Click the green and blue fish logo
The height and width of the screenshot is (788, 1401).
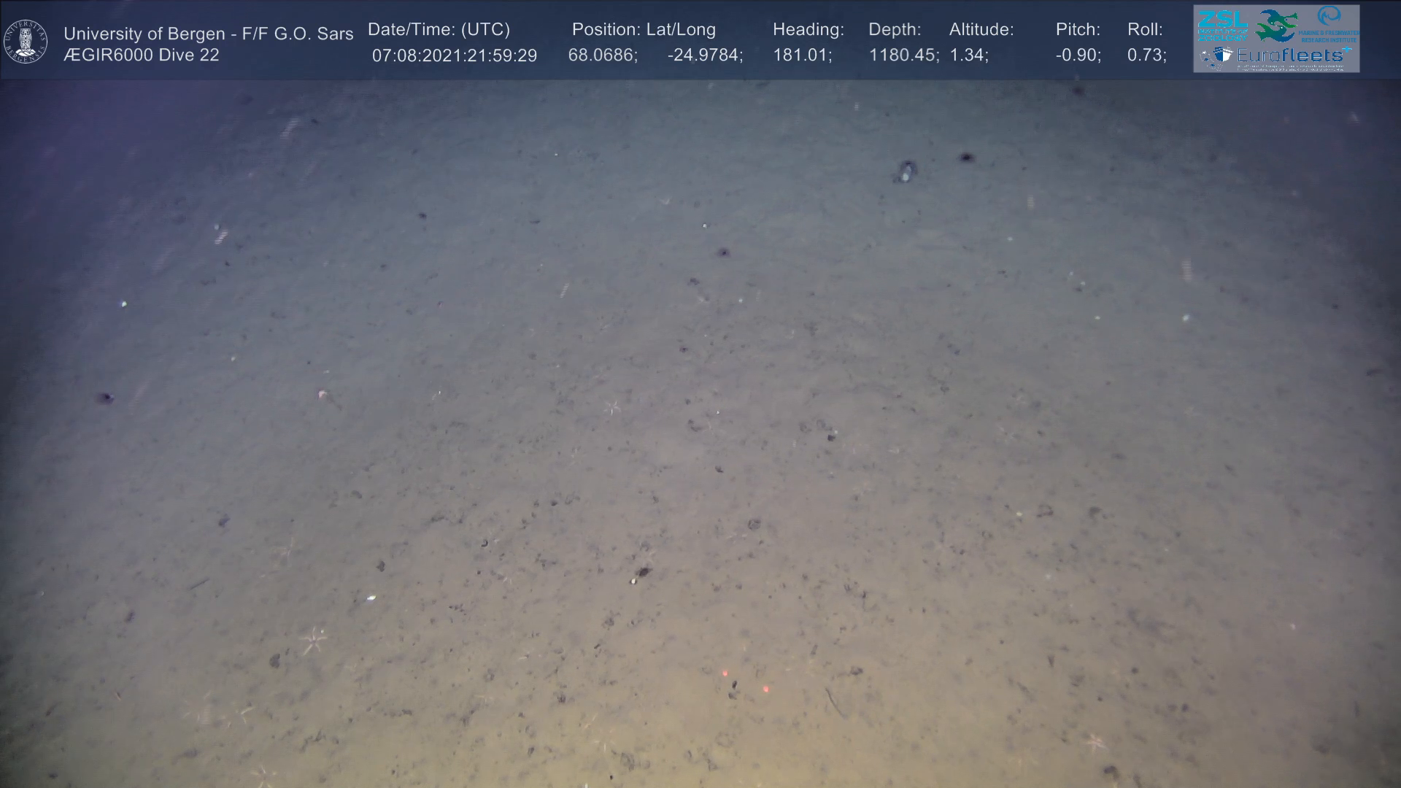pos(1276,26)
